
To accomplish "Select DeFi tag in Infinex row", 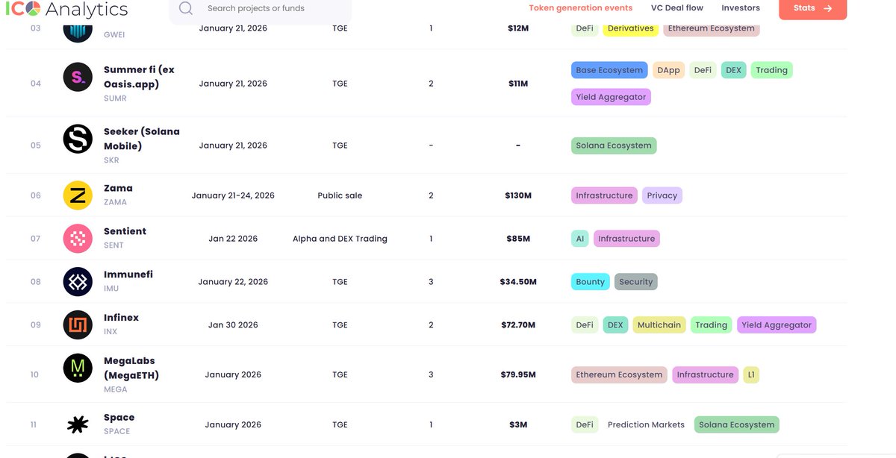I will pos(585,325).
